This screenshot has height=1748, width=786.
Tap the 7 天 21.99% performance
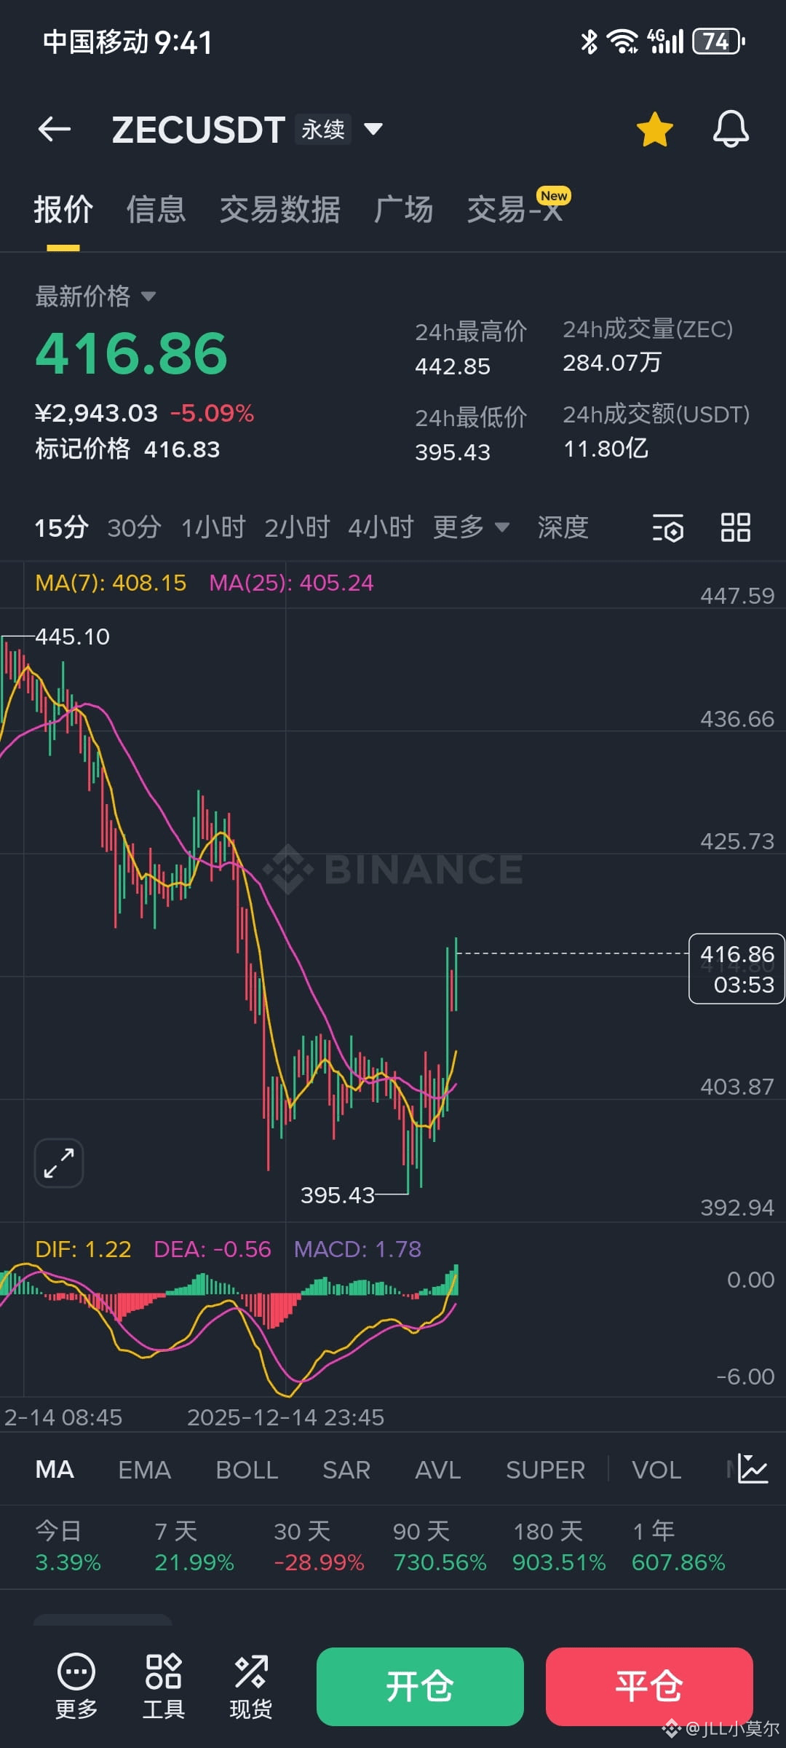click(x=194, y=1547)
